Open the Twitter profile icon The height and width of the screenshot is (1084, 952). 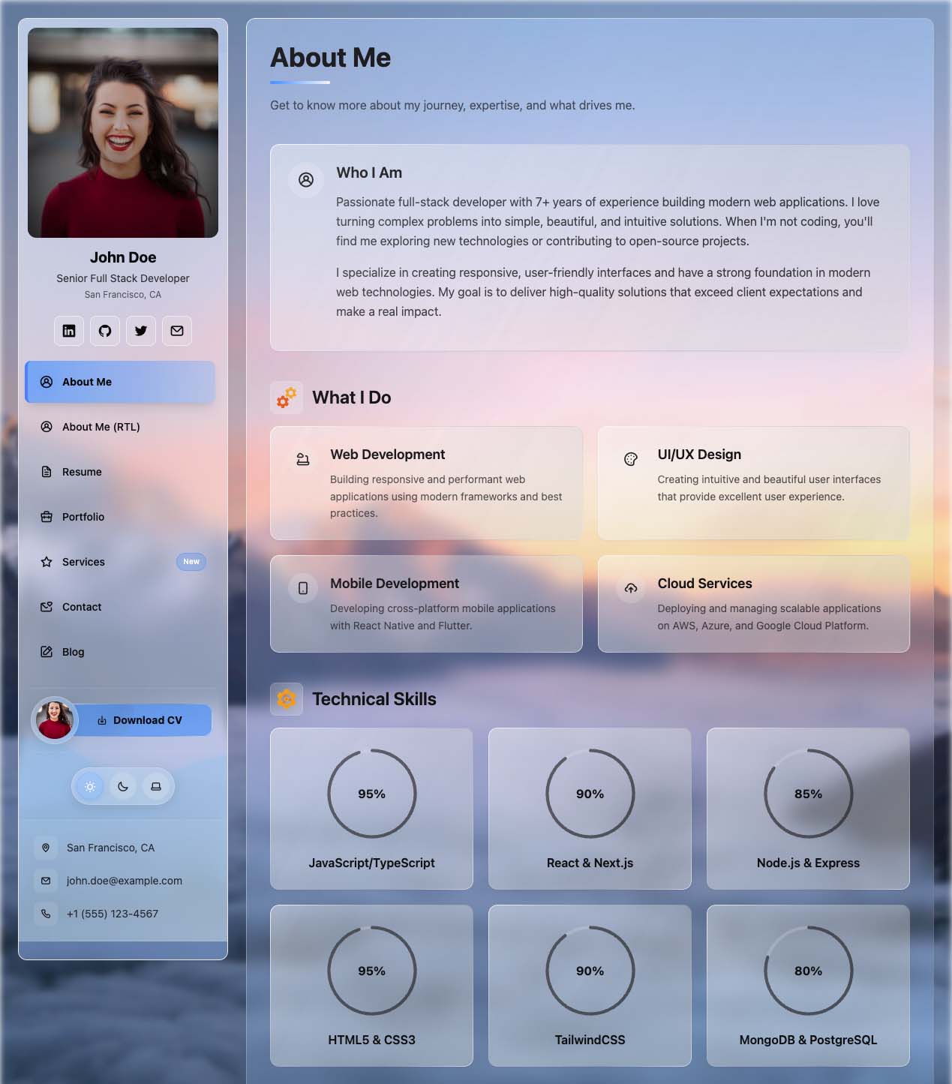click(141, 331)
